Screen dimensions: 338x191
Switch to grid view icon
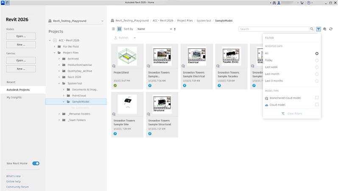(119, 29)
